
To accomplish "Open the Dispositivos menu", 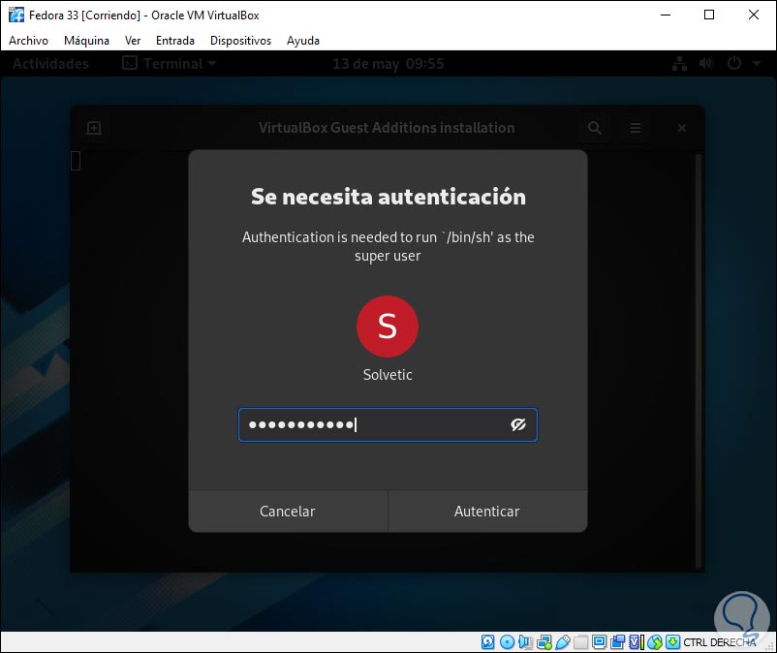I will point(240,41).
